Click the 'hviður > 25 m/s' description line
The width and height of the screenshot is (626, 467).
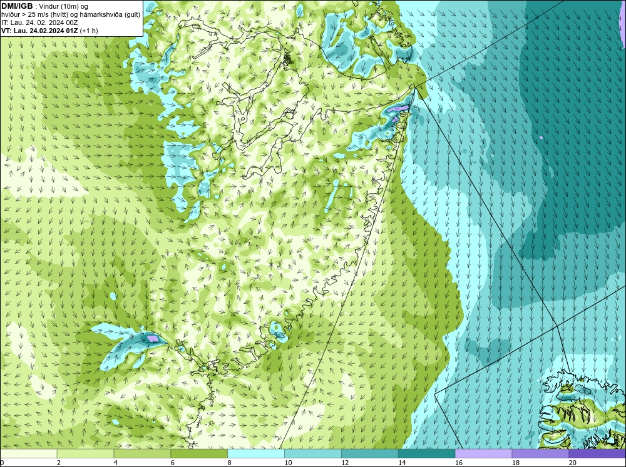(71, 14)
